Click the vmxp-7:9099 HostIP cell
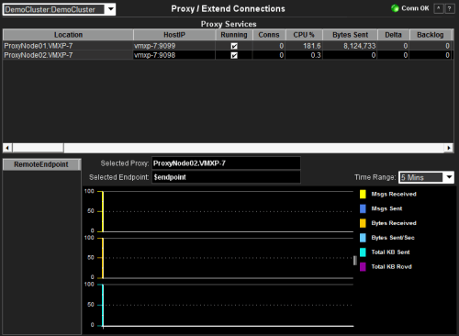459x336 pixels. point(174,46)
